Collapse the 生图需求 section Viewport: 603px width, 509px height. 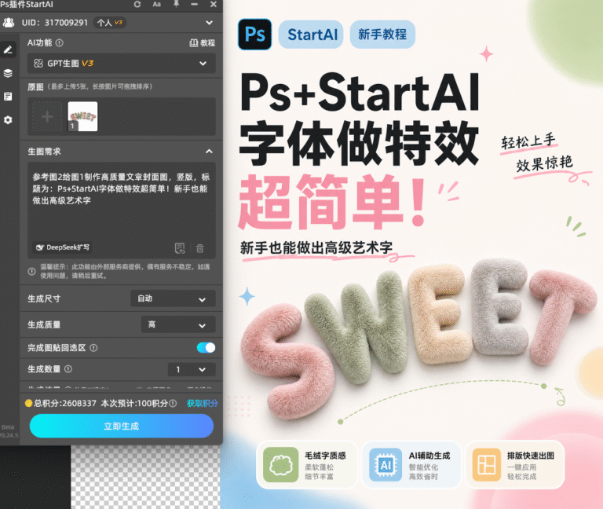209,151
